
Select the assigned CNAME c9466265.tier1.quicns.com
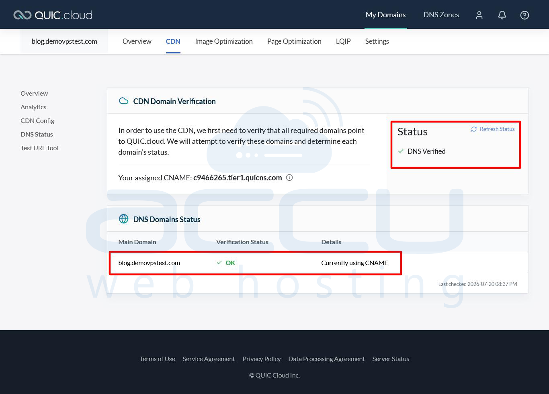coord(238,178)
